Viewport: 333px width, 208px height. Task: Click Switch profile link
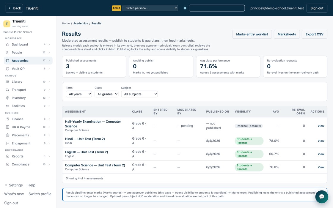40,194
